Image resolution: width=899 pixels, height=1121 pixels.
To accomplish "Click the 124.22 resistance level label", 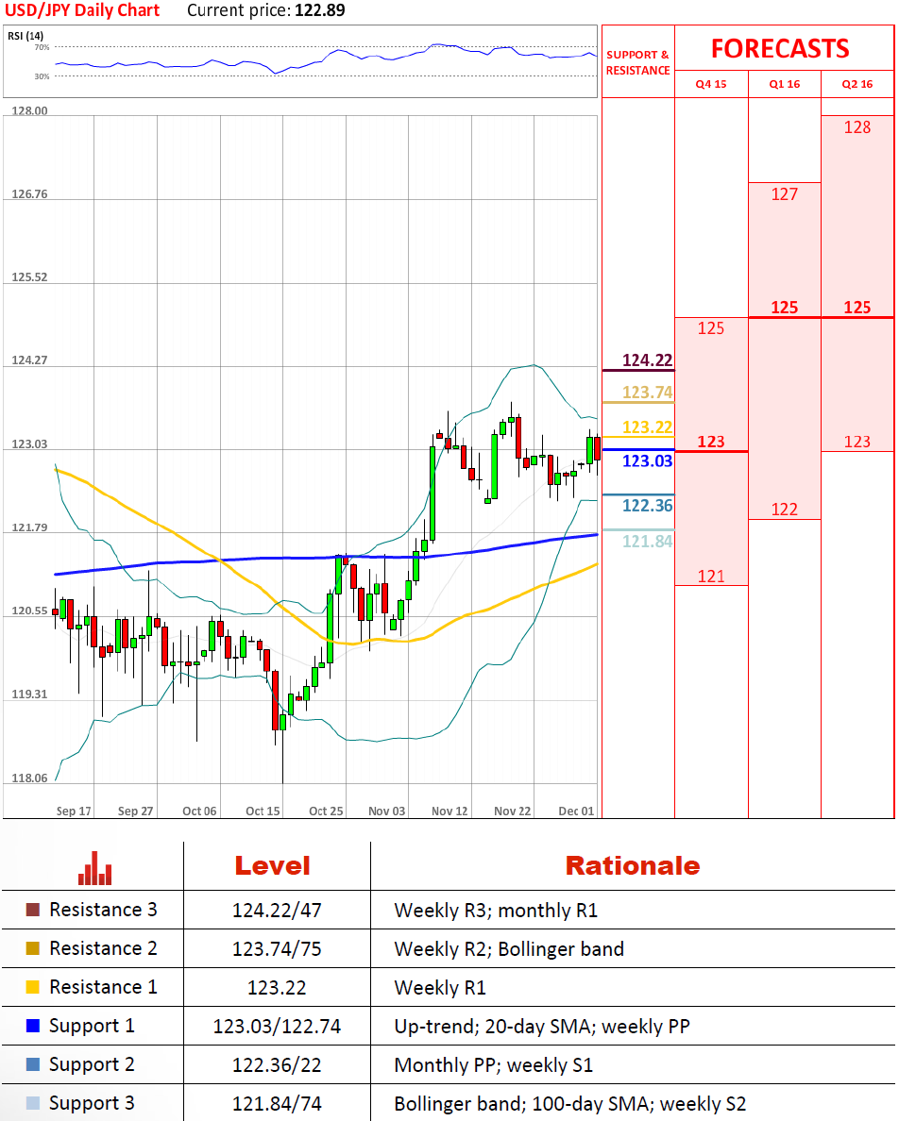I will [647, 360].
